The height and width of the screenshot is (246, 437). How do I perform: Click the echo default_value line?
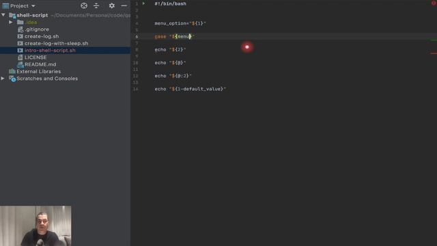click(190, 89)
